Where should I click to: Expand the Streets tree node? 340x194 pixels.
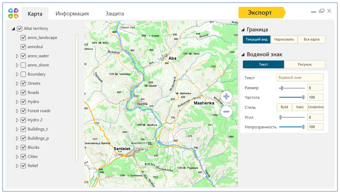(17, 83)
